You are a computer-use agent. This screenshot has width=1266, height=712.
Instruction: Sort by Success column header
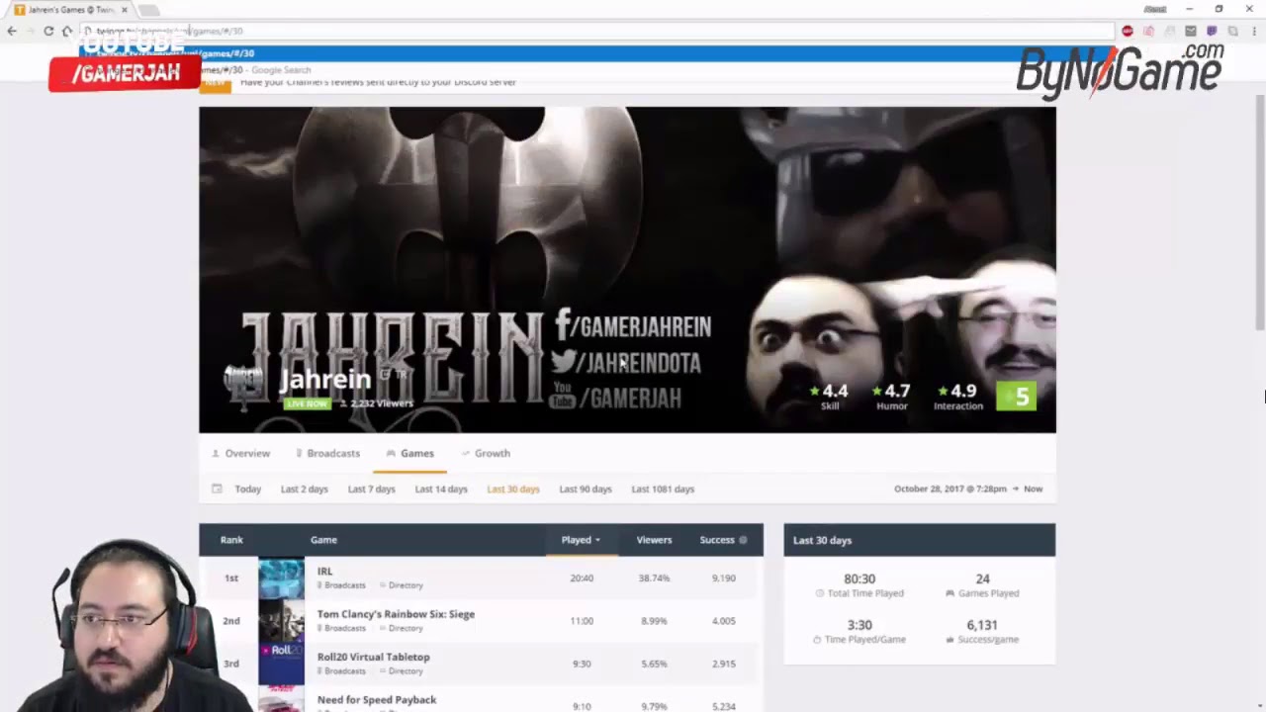[717, 540]
